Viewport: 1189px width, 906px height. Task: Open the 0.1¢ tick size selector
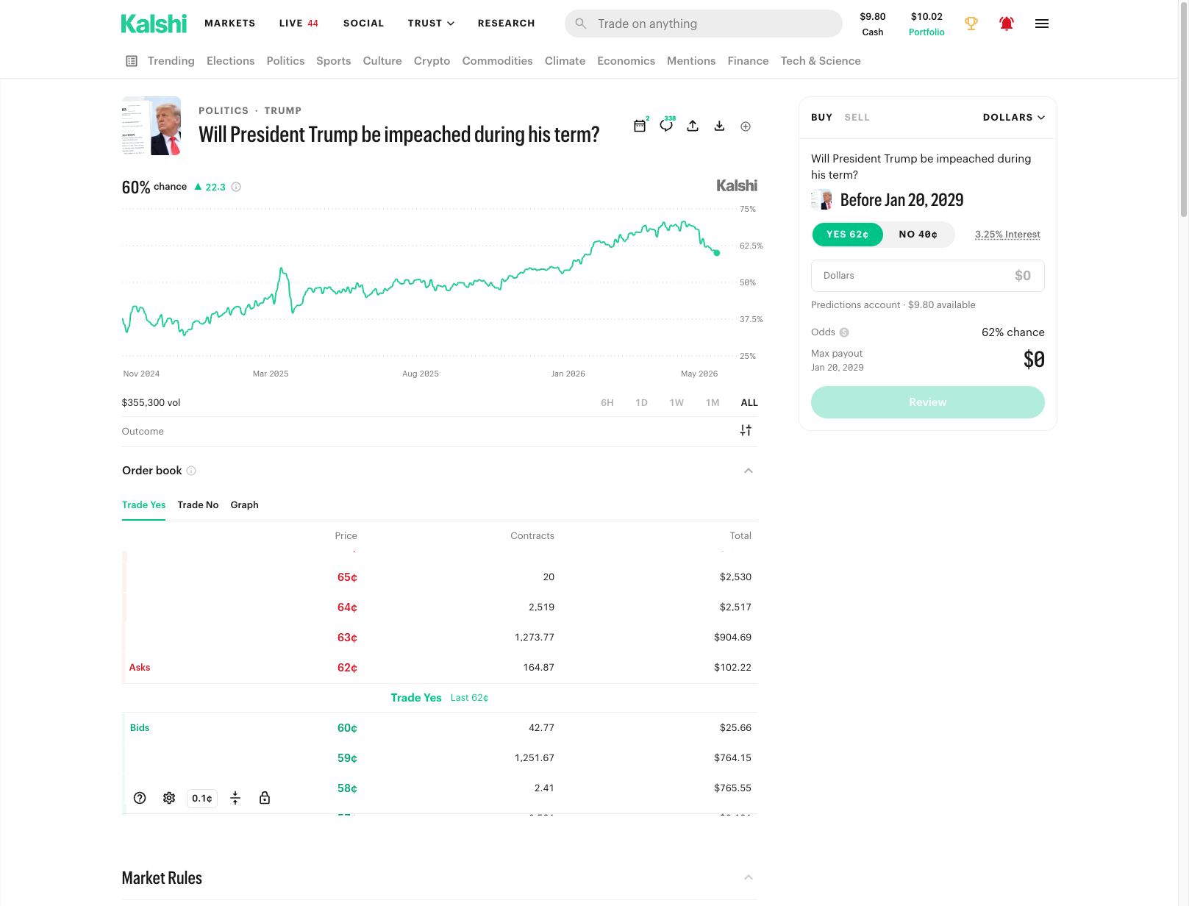click(x=202, y=798)
